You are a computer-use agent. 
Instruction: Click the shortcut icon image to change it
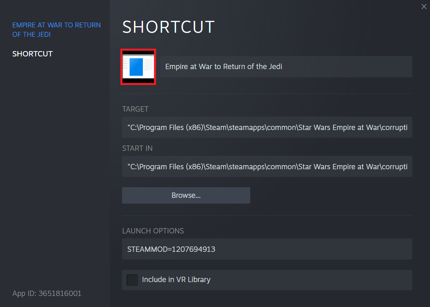[x=138, y=67]
